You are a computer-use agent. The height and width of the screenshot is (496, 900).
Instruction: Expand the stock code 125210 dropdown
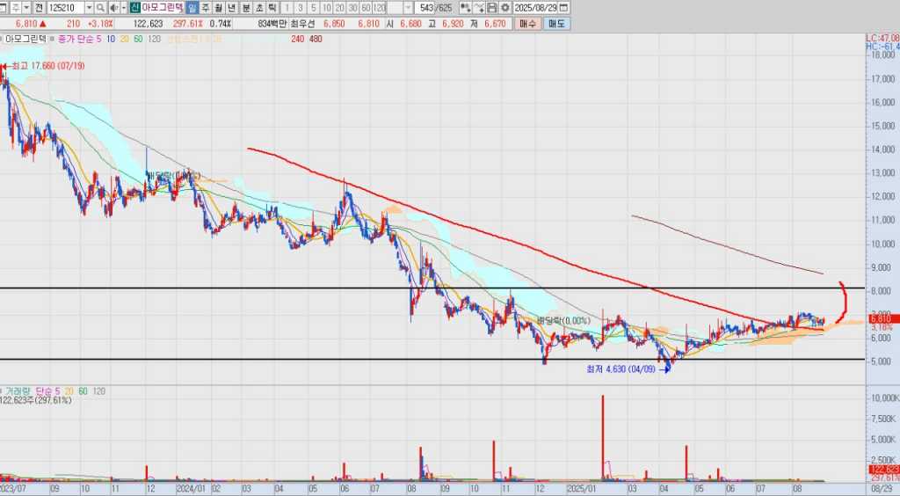point(89,8)
